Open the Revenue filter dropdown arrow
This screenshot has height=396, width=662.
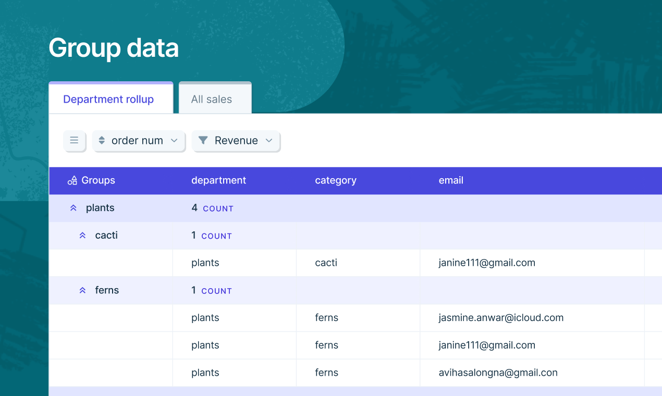coord(269,141)
